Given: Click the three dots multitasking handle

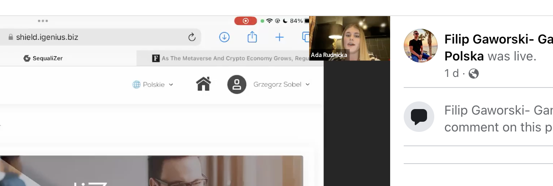Looking at the screenshot, I should point(43,20).
